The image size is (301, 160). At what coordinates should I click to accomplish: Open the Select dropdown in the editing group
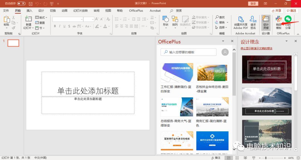(221, 28)
